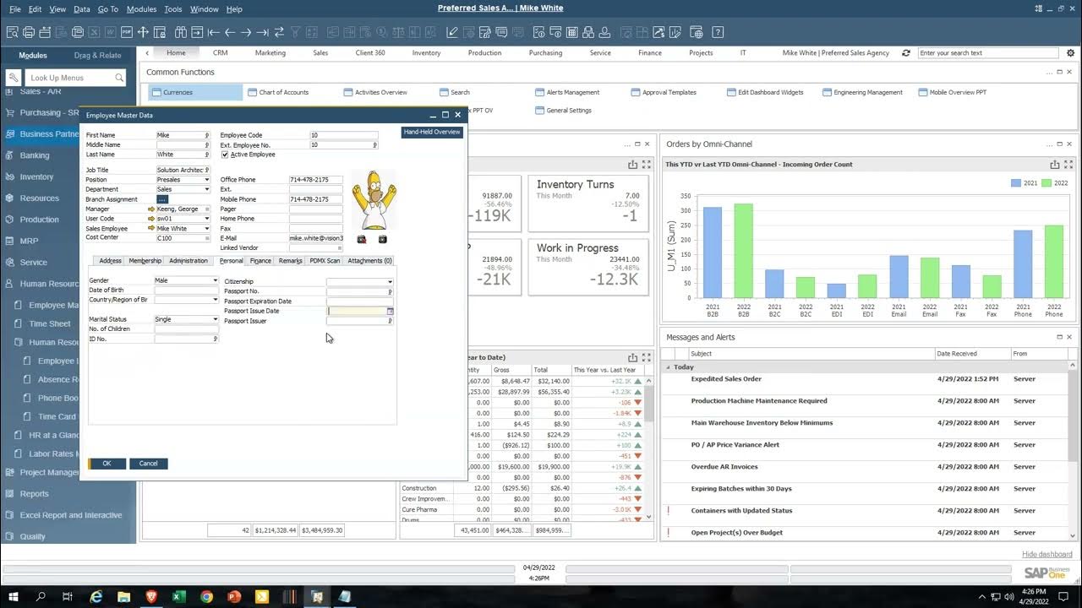Open Country/Region of Birth dropdown
The width and height of the screenshot is (1082, 608).
[x=215, y=300]
